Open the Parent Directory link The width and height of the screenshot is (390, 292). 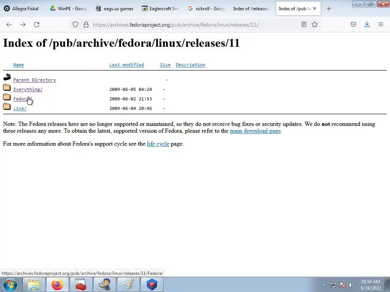tap(35, 80)
